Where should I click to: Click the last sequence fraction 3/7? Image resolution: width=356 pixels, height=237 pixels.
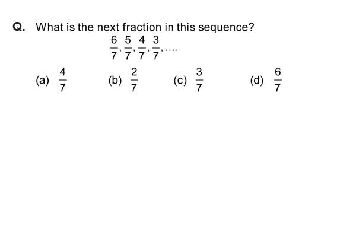tap(155, 48)
